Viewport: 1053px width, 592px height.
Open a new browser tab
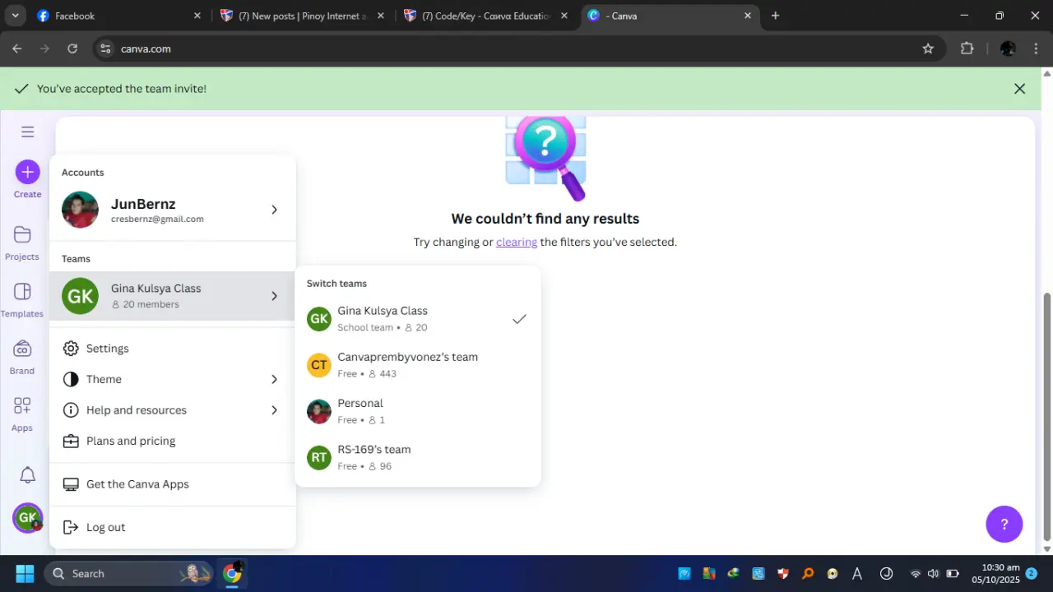click(x=775, y=16)
